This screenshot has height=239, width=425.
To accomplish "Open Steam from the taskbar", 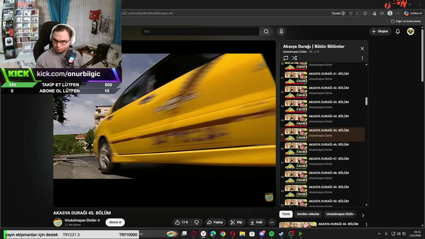I will click(x=281, y=234).
